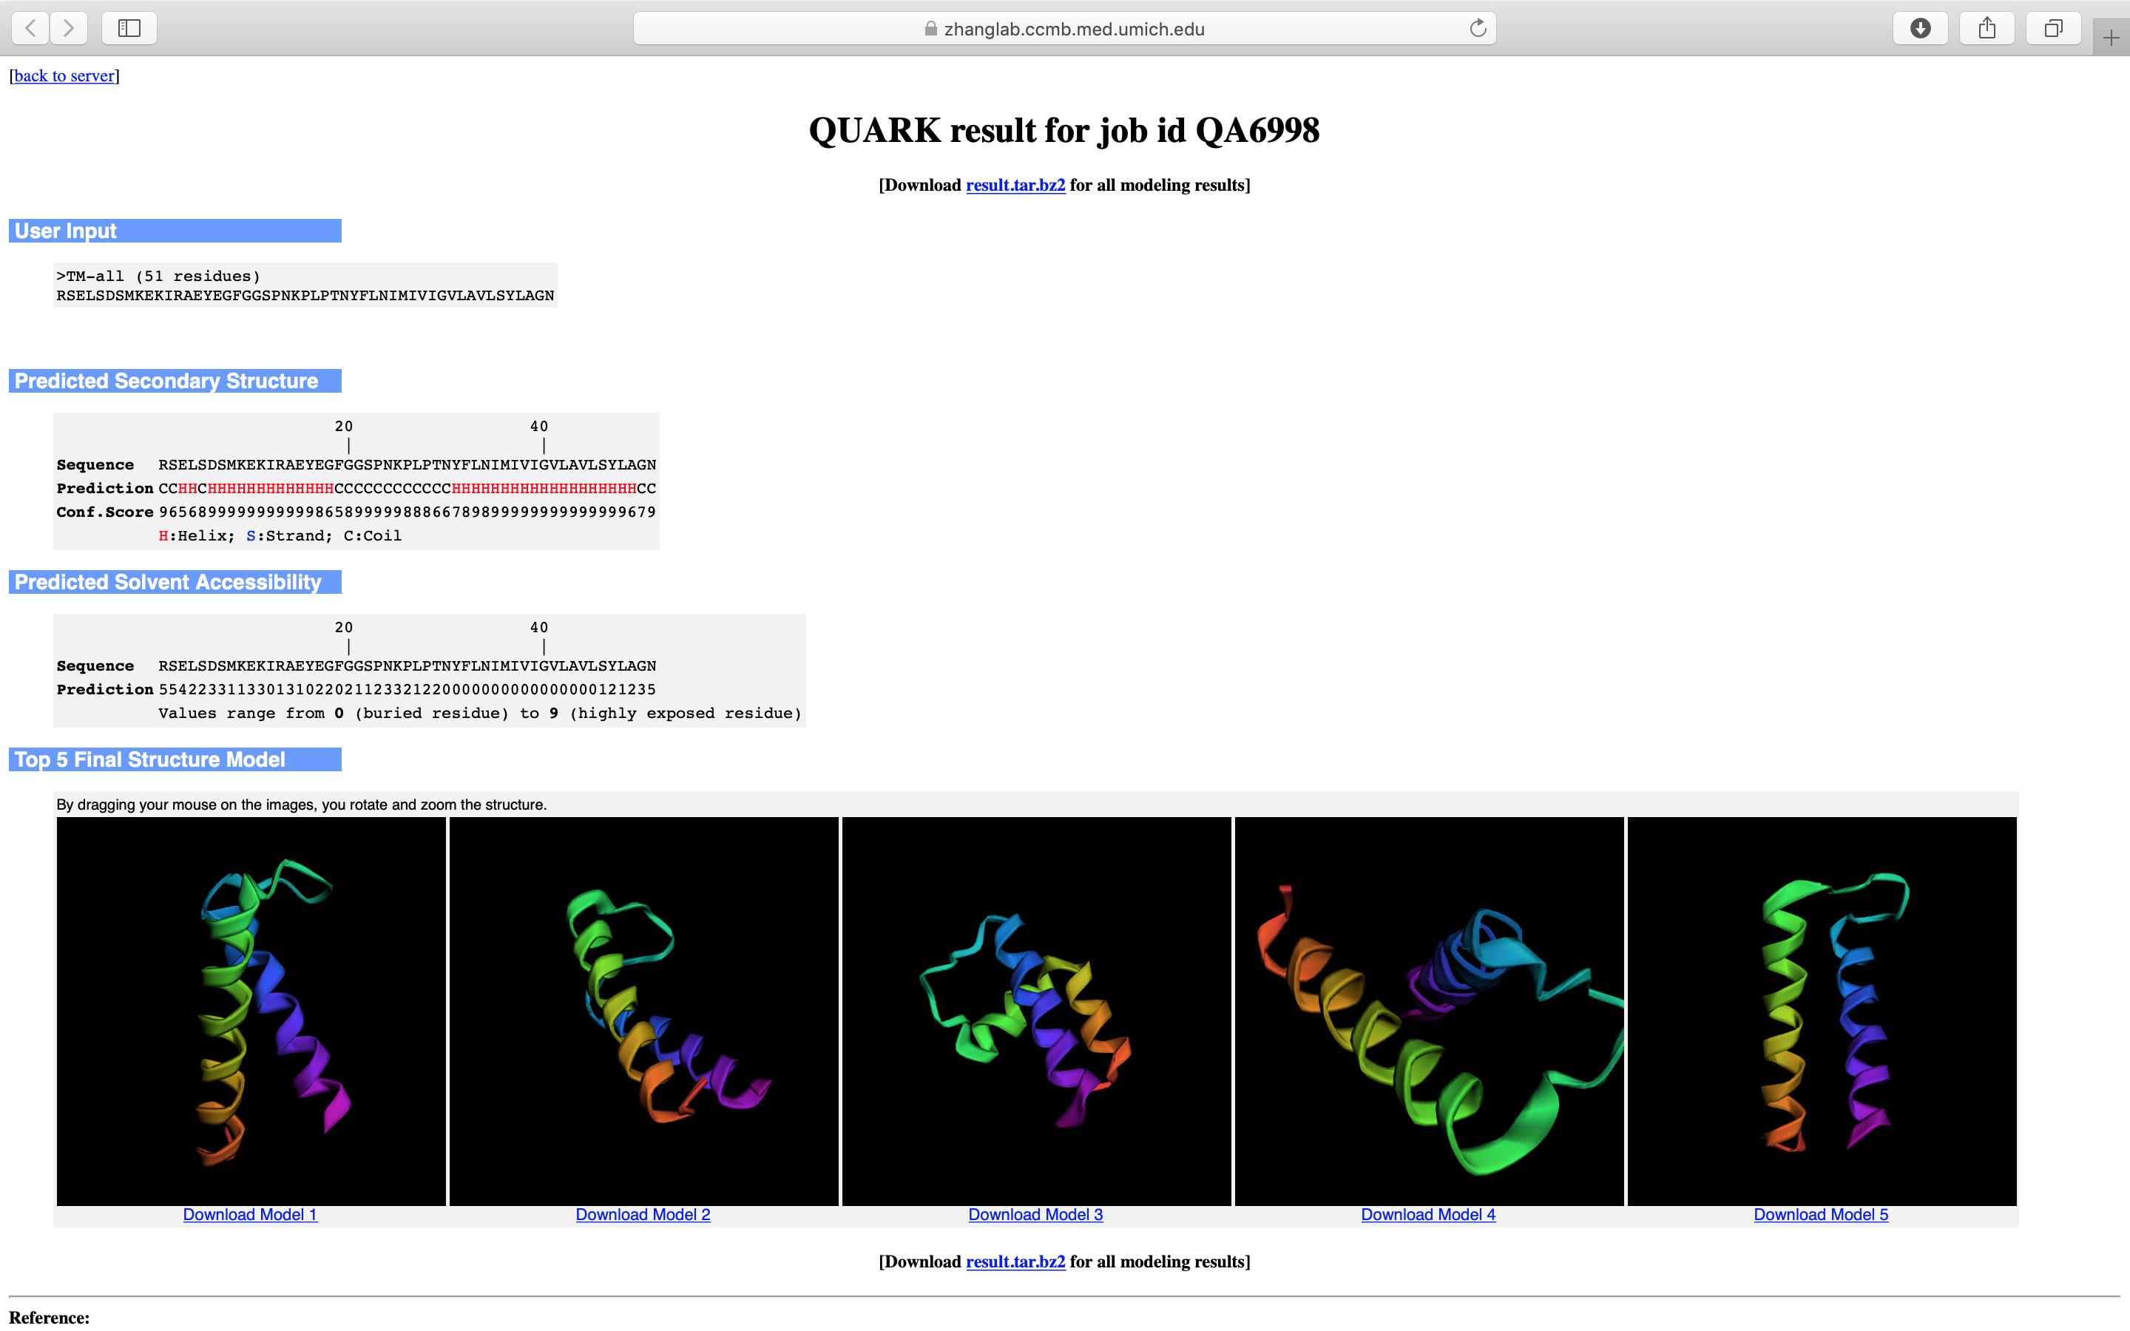Click the solvent accessibility prediction digits
This screenshot has height=1331, width=2130.
pyautogui.click(x=407, y=689)
